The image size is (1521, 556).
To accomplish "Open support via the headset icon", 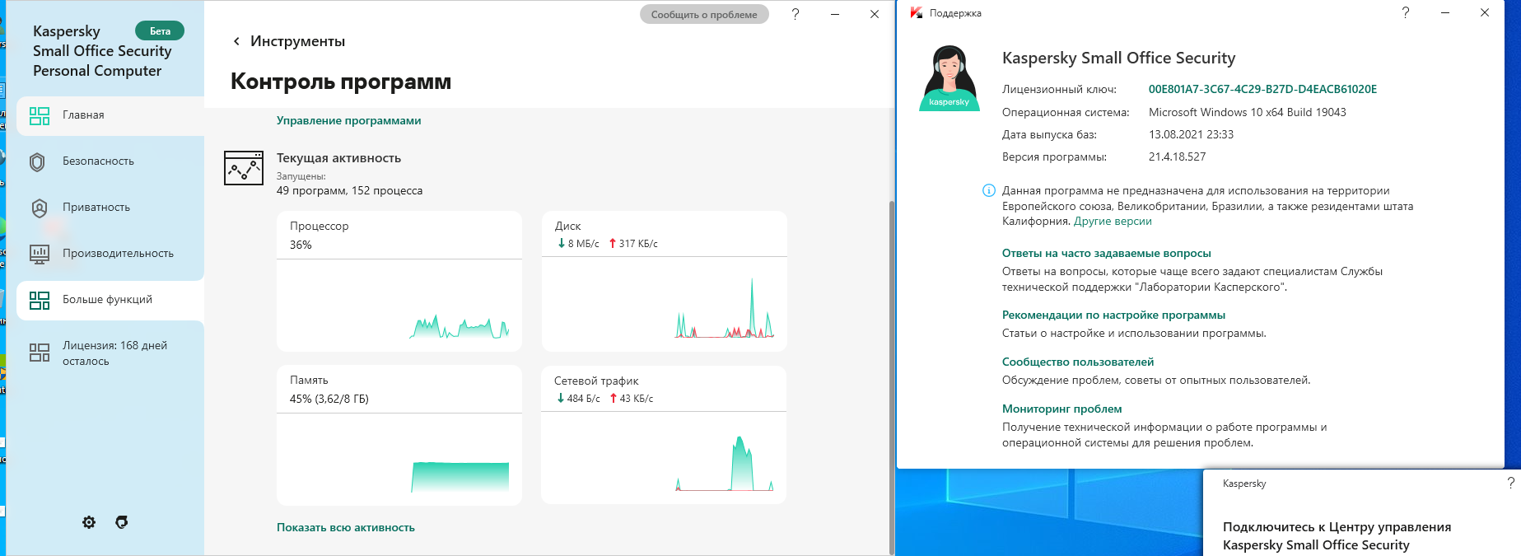I will 122,522.
